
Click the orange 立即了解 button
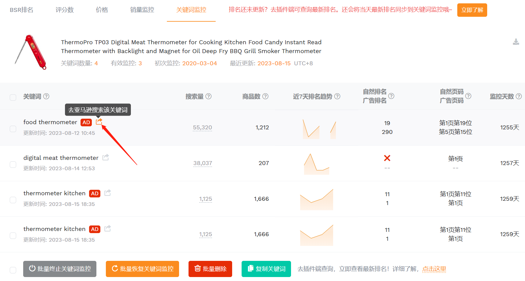pyautogui.click(x=472, y=10)
